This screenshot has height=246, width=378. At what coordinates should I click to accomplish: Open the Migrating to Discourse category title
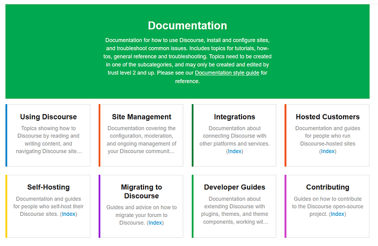pos(141,192)
